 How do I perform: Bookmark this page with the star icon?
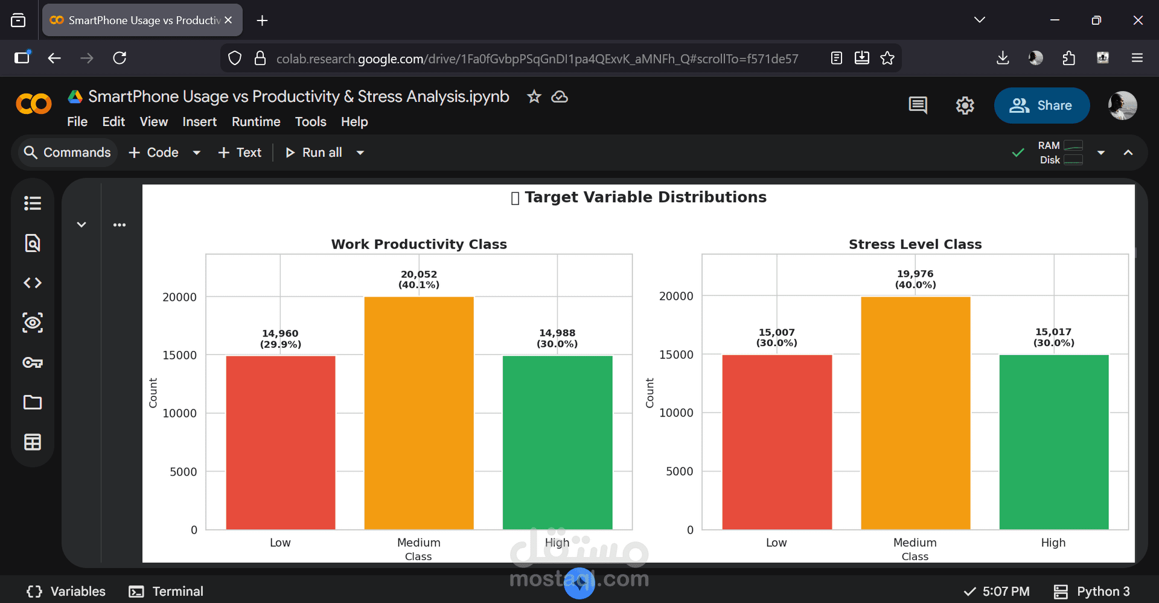pos(887,58)
